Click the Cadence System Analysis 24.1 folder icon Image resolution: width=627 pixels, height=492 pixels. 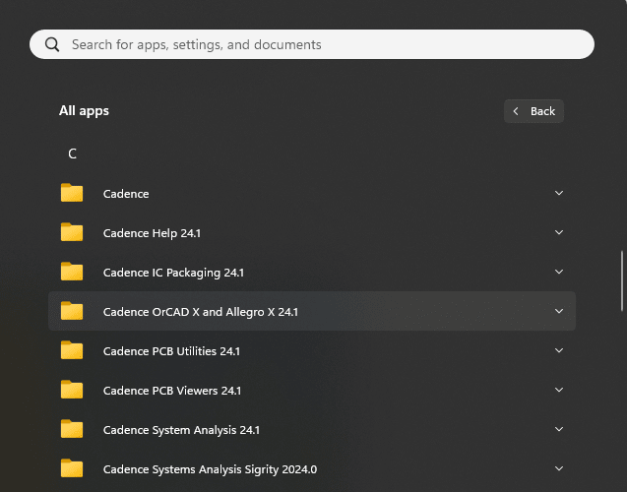click(x=72, y=429)
